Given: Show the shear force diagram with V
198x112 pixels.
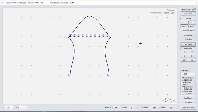Looking at the screenshot, I should pyautogui.click(x=192, y=52).
